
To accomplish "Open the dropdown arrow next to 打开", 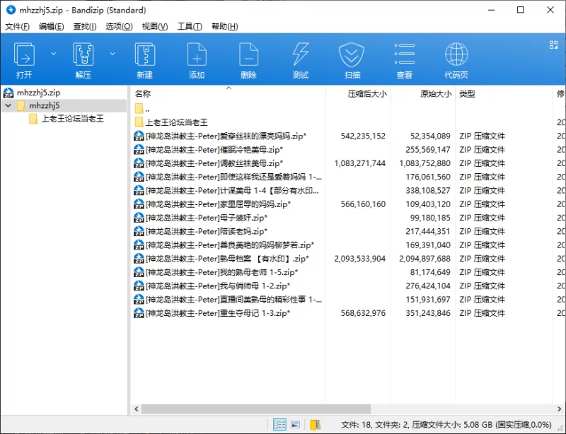I will 54,53.
